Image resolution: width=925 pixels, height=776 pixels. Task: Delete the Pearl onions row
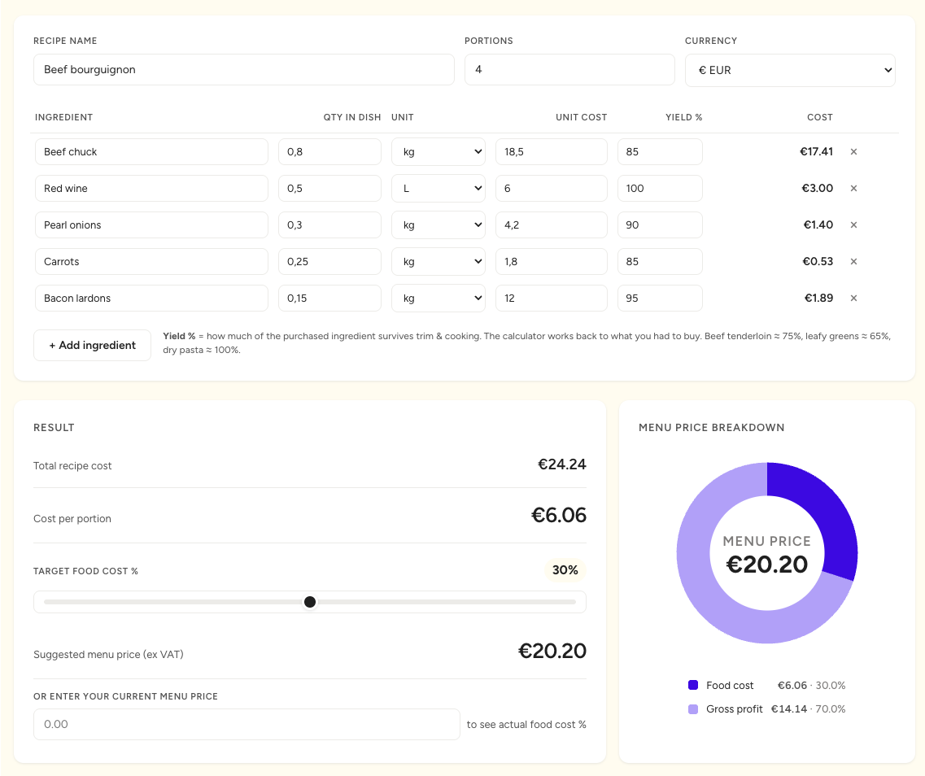pyautogui.click(x=853, y=225)
